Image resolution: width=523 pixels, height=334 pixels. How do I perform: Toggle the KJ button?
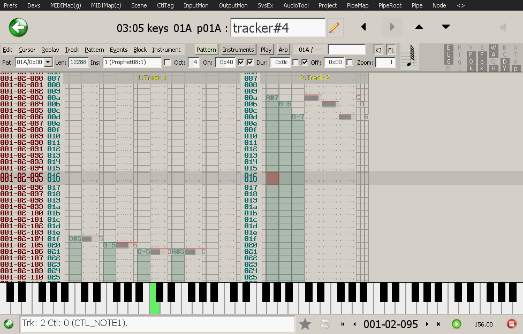pos(378,50)
